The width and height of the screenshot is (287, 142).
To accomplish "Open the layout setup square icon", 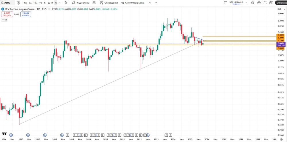I will (226, 3).
